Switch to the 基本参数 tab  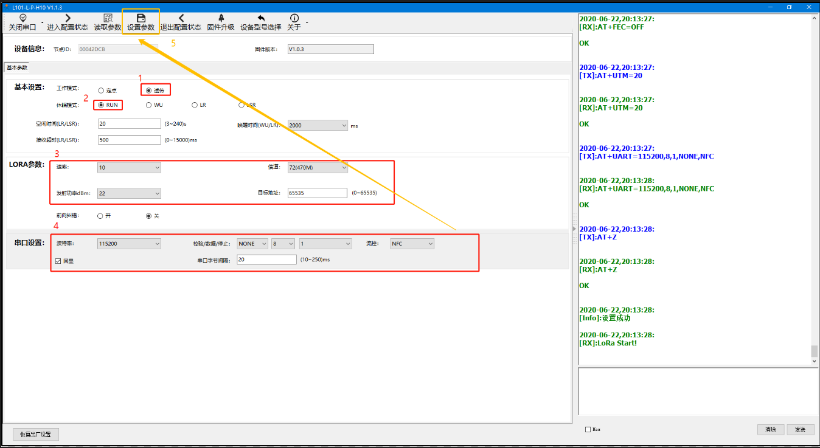click(17, 67)
